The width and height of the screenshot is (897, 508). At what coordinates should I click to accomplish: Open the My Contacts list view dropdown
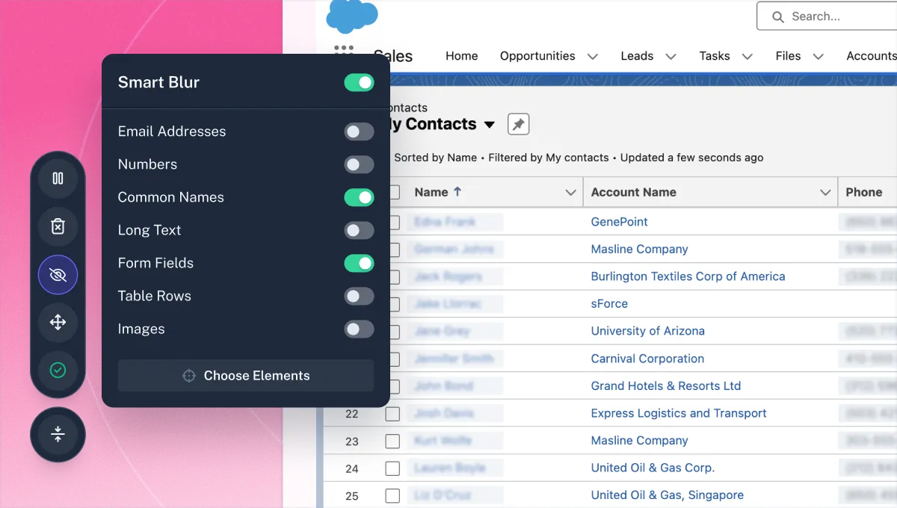pyautogui.click(x=490, y=125)
